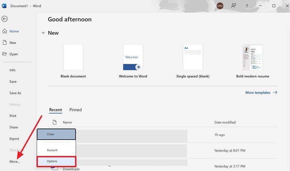Viewport: 290px width, 171px height.
Task: Open the Export page
Action: pos(14,139)
